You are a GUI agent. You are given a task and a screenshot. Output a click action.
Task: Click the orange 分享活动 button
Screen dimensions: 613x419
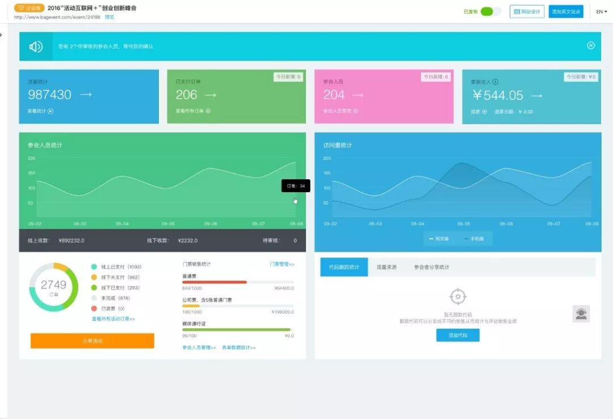coord(93,341)
